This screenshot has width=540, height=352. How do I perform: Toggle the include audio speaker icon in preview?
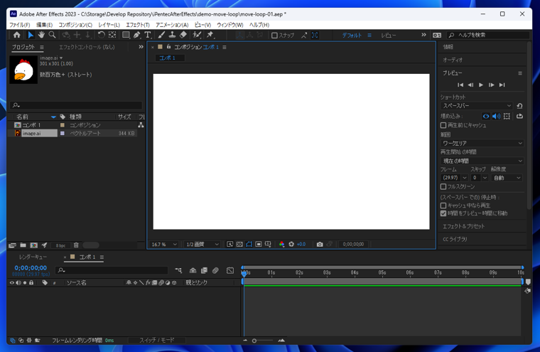(x=496, y=116)
